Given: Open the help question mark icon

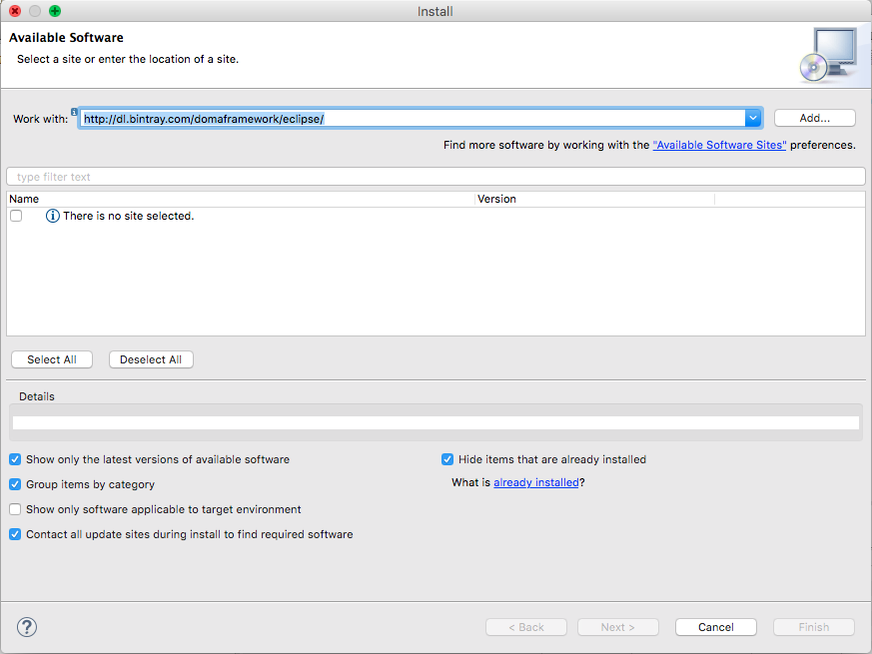Looking at the screenshot, I should point(27,627).
